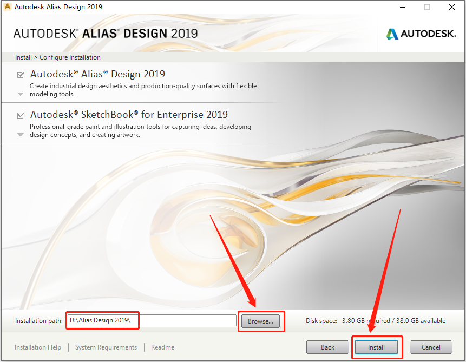Select the Autodesk Alias Design 2019 title

(x=98, y=74)
